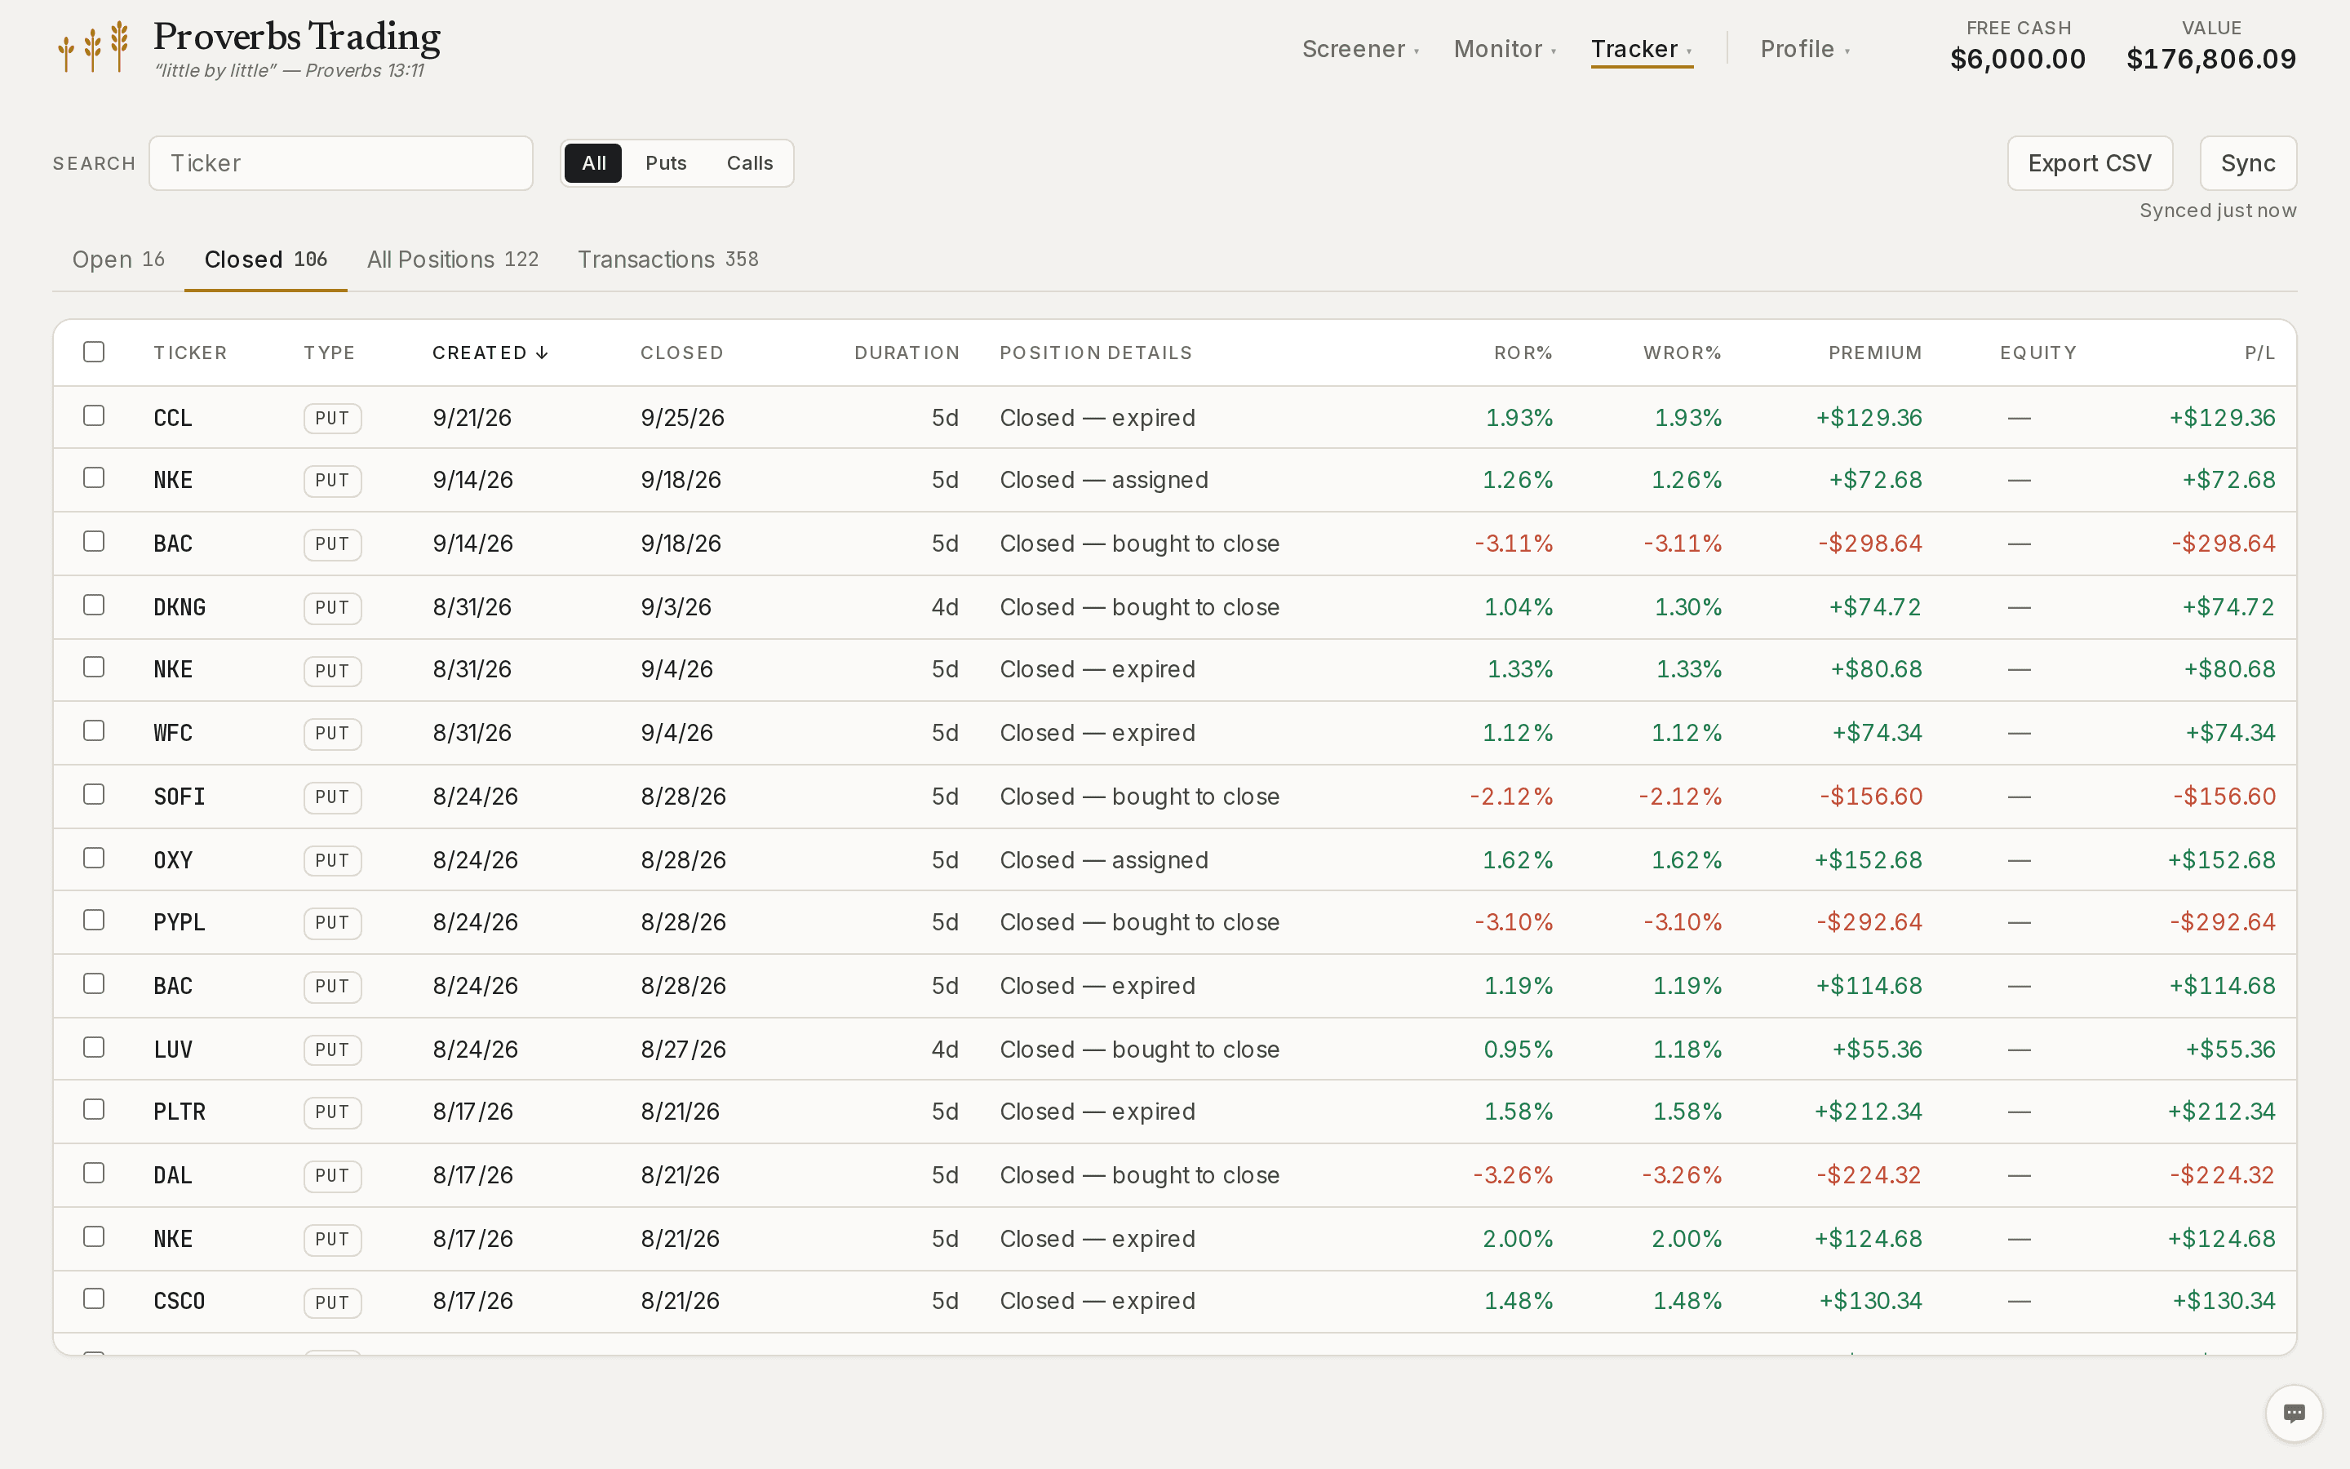Expand the Screener dropdown menu

point(1360,49)
